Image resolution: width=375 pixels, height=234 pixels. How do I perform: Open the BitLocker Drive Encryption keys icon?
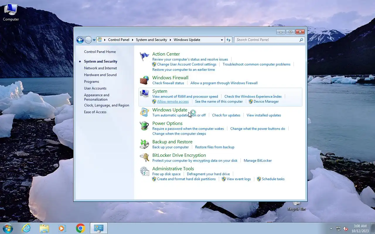(x=144, y=158)
